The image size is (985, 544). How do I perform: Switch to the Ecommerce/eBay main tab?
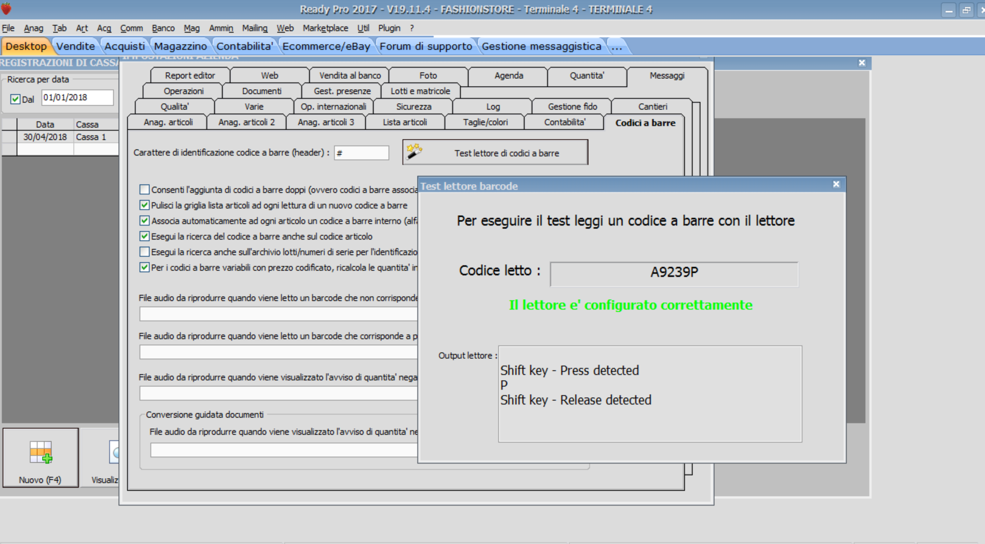click(x=326, y=46)
